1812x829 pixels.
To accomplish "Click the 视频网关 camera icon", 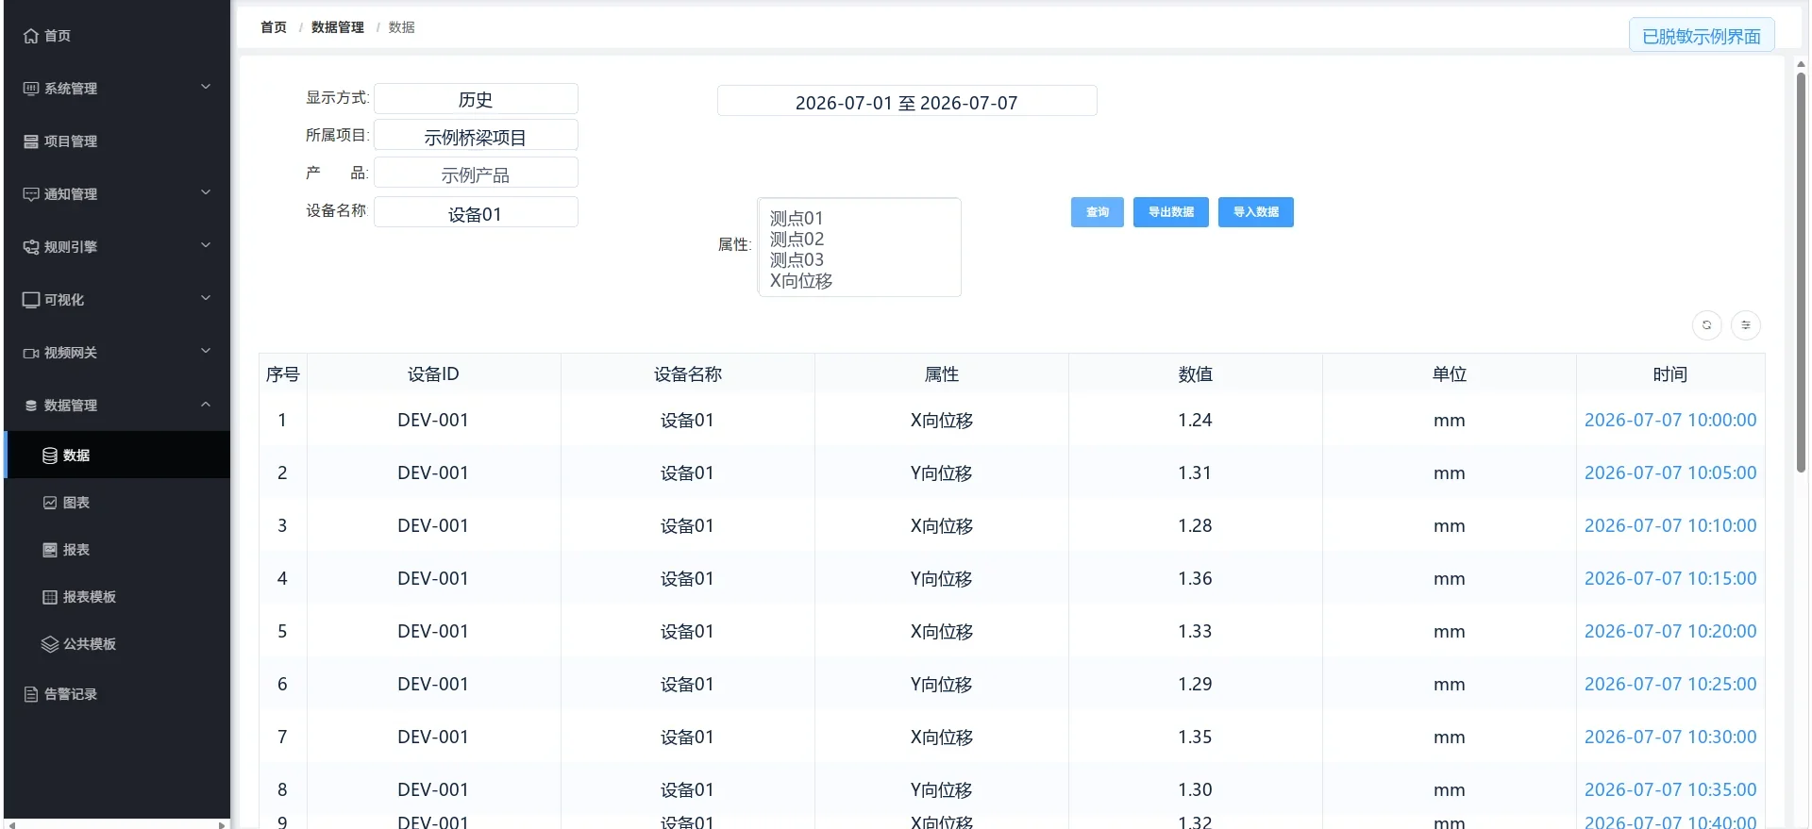I will coord(31,353).
